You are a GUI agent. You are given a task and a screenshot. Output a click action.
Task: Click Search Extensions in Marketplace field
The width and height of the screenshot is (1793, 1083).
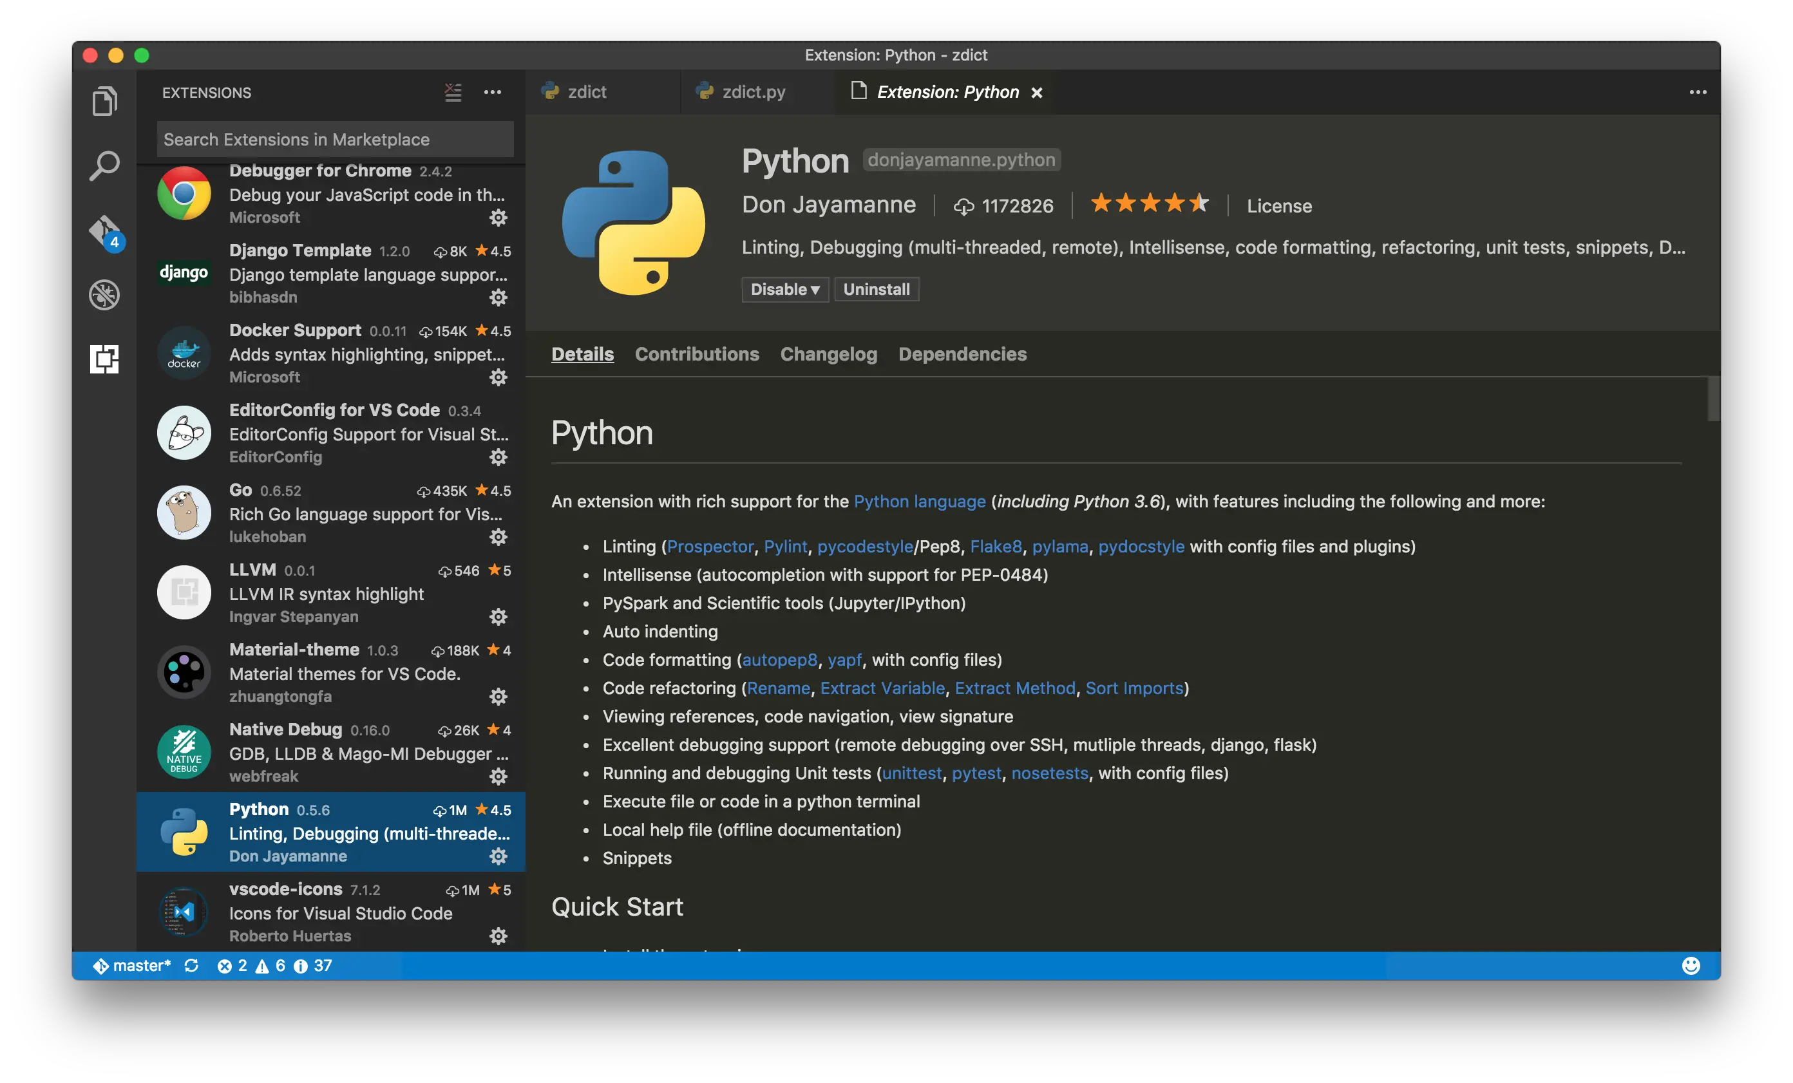335,139
